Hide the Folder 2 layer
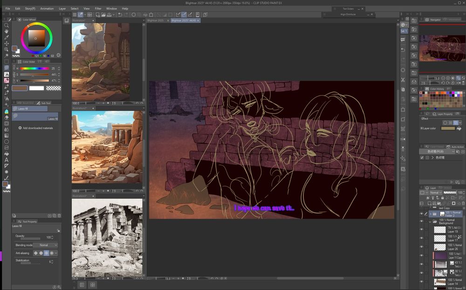Screen dimensions: 466x290 coord(421,214)
